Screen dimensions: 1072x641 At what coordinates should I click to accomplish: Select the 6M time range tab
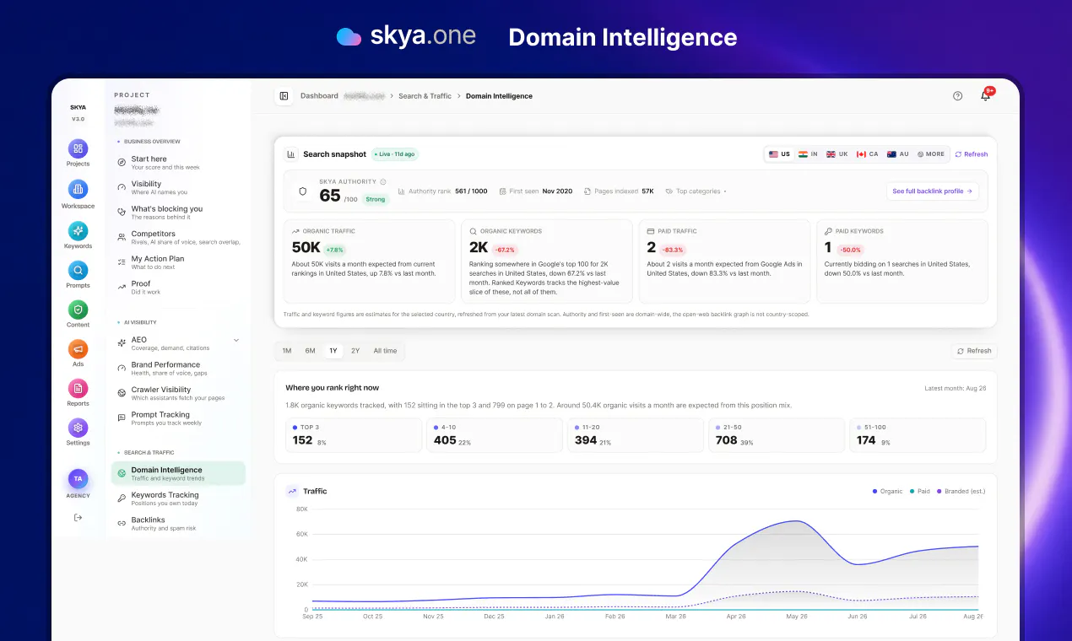pyautogui.click(x=310, y=351)
